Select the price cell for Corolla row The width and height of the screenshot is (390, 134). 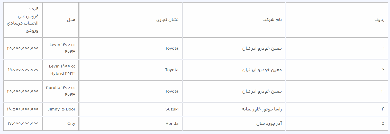(23, 91)
